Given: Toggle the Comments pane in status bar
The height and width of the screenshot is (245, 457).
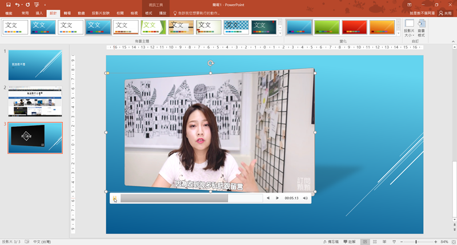Looking at the screenshot, I should pyautogui.click(x=348, y=242).
